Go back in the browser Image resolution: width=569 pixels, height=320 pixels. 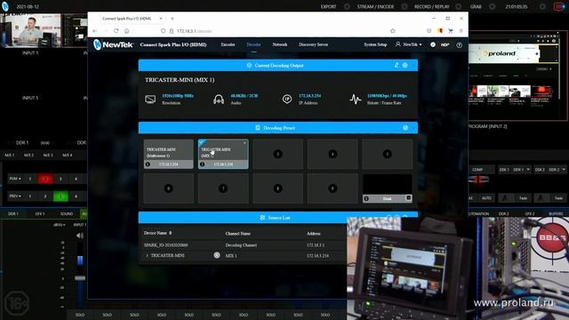pyautogui.click(x=95, y=31)
